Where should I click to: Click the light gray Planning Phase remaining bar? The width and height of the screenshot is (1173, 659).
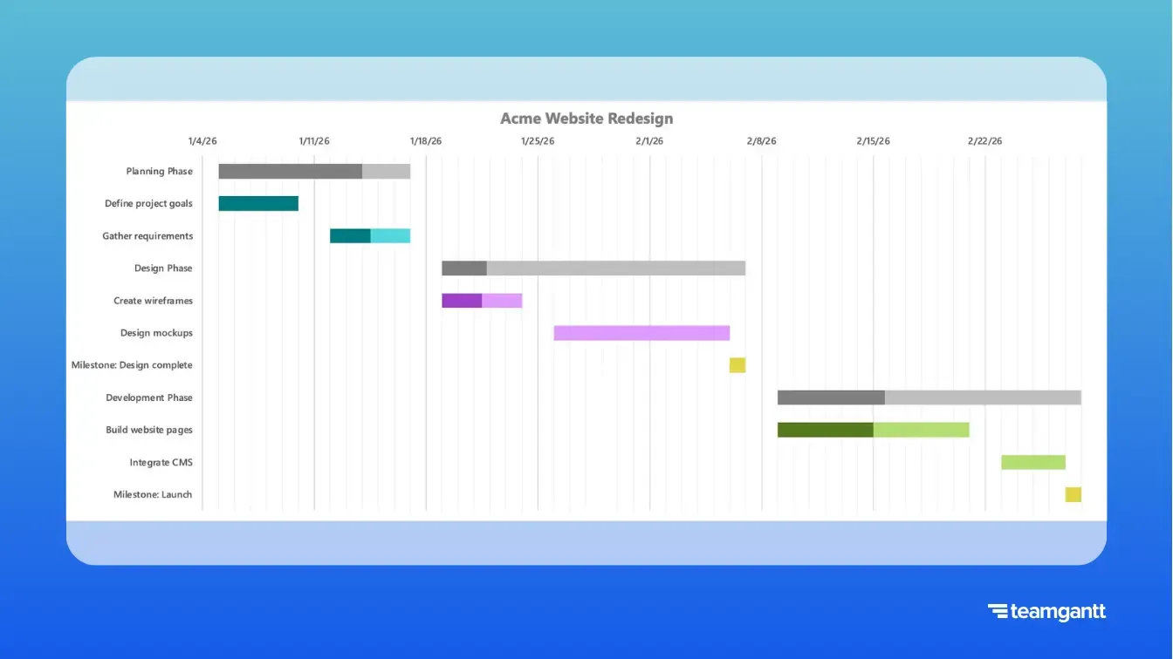tap(387, 172)
